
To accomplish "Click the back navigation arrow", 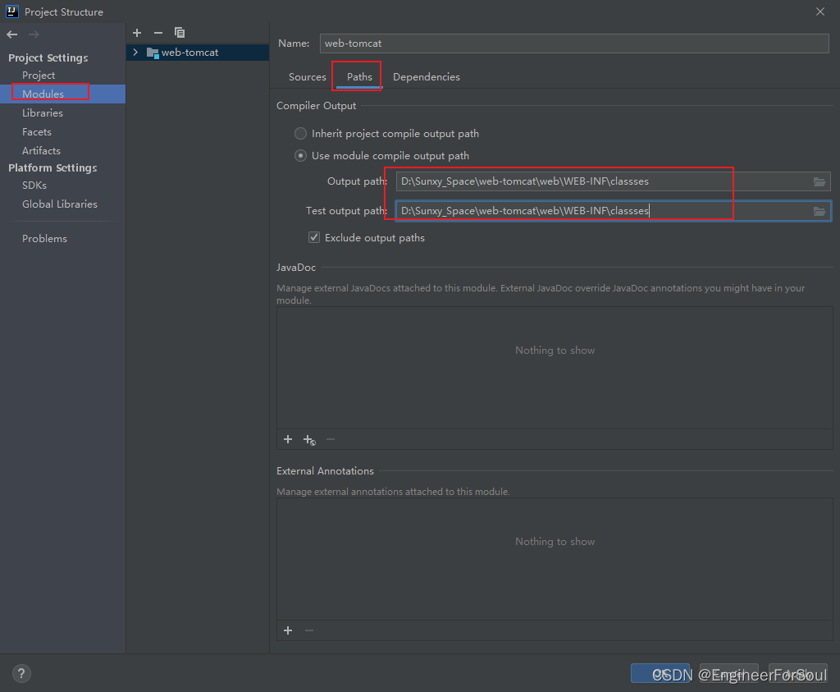I will point(12,34).
